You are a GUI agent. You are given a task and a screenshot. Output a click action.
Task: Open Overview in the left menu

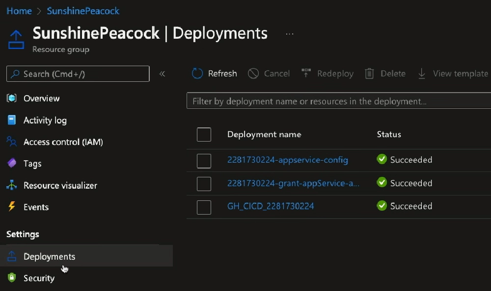pos(42,98)
